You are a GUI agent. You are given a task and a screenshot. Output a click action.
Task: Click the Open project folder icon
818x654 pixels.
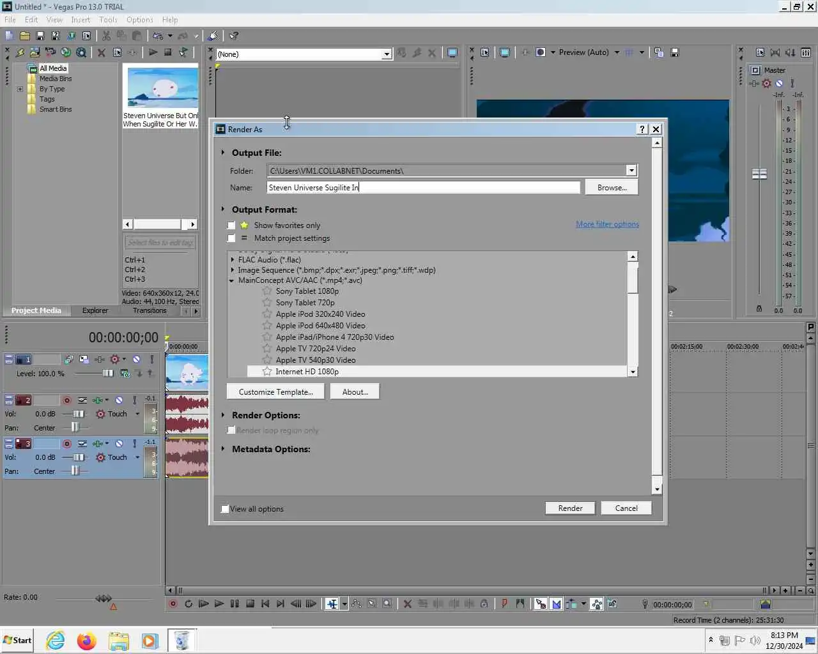tap(24, 36)
